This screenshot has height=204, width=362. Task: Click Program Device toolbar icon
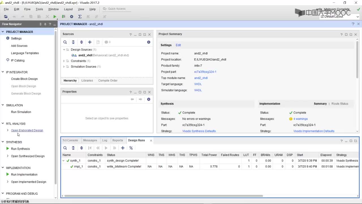tap(63, 17)
